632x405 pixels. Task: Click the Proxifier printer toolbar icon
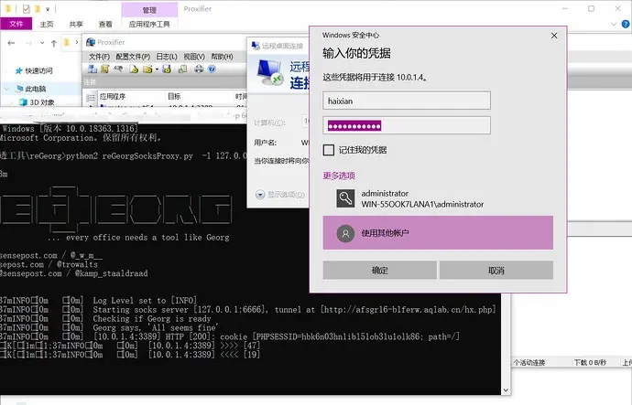tap(199, 69)
